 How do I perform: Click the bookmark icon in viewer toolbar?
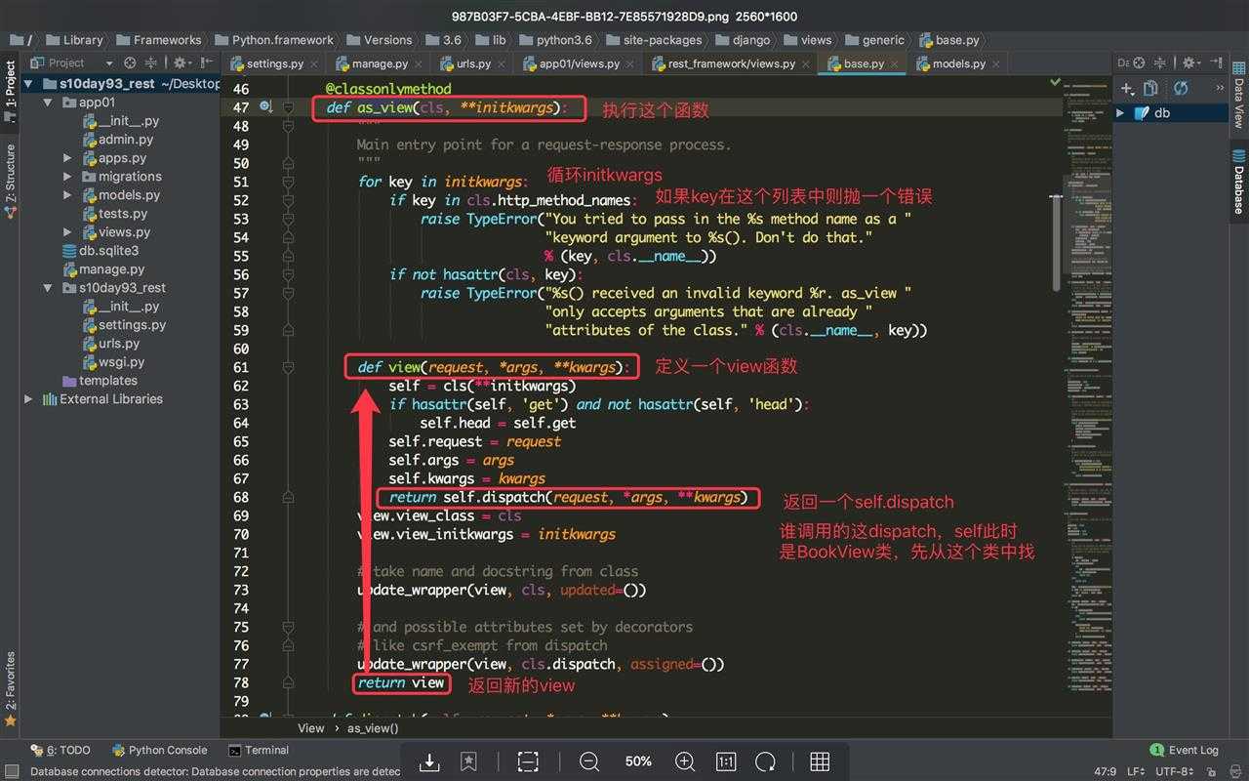(x=469, y=761)
